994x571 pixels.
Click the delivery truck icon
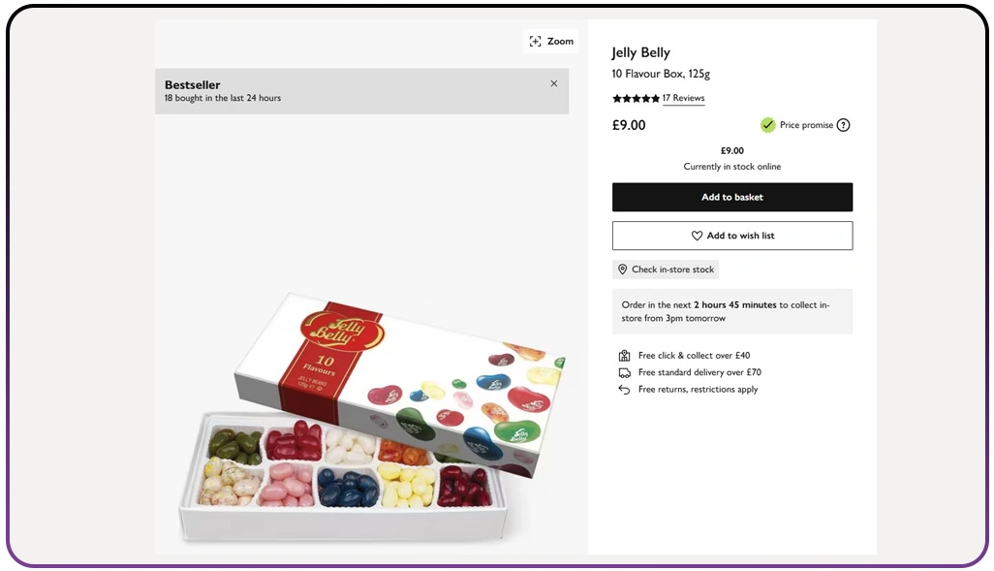click(x=625, y=372)
